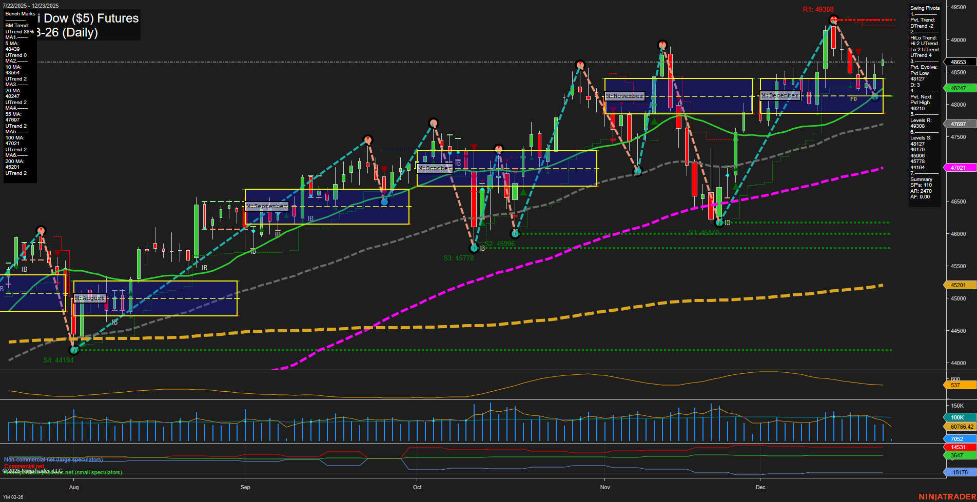This screenshot has height=502, width=977.
Task: Click the red triangle marker above the M:November box
Action: [614, 109]
